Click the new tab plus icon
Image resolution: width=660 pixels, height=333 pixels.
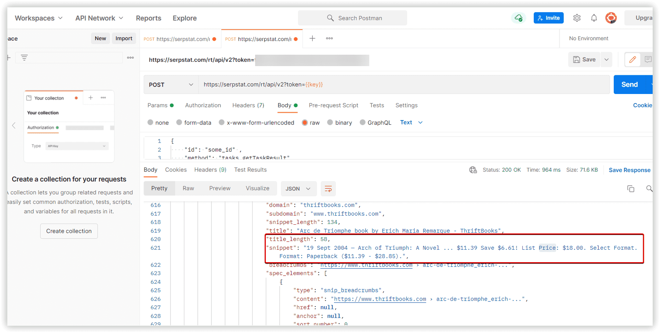312,38
